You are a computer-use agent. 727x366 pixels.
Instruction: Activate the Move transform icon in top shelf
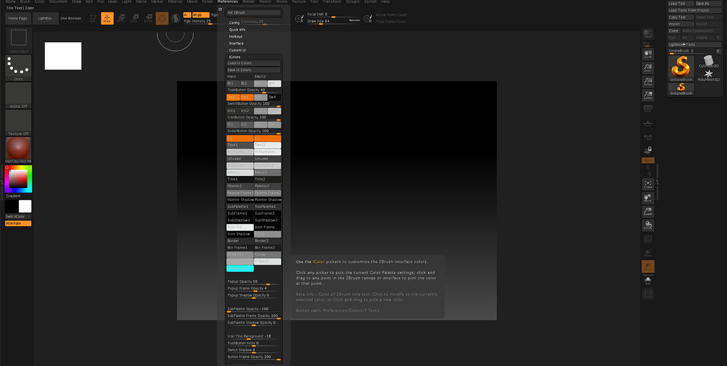[x=121, y=19]
